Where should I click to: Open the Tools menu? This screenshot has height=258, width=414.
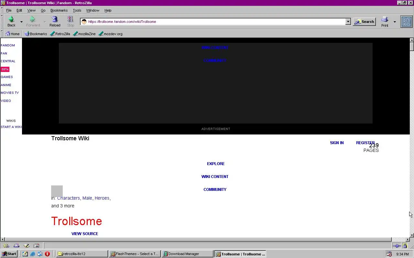point(77,10)
